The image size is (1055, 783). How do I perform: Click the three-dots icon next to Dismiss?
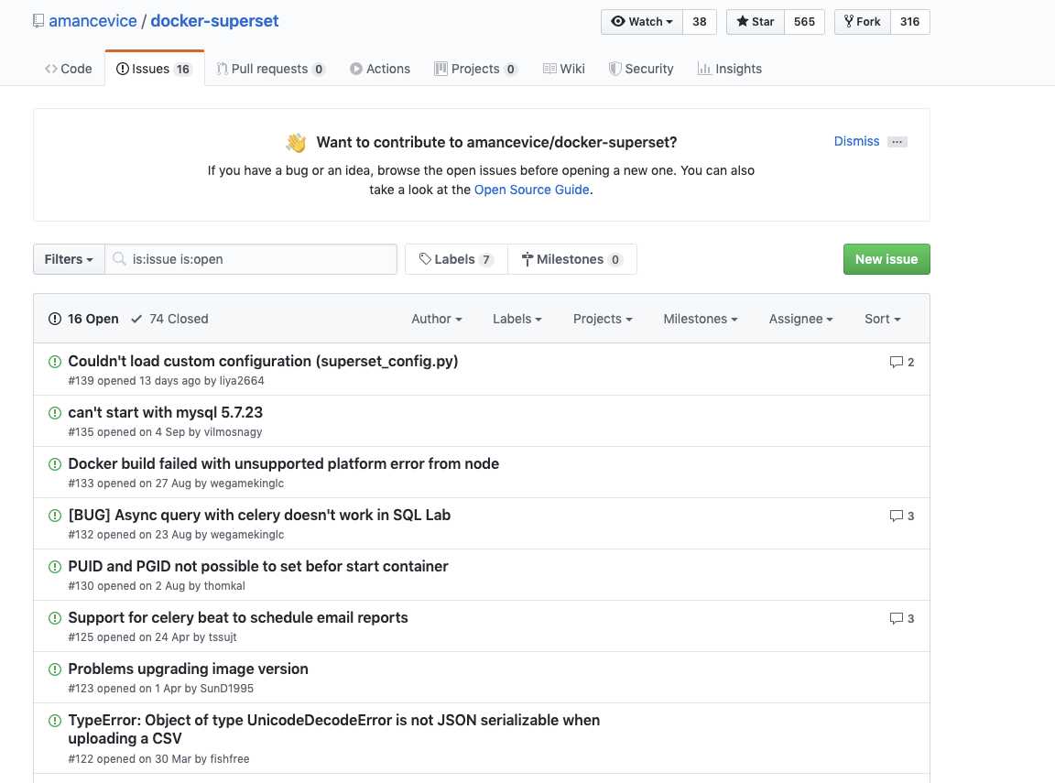coord(897,142)
